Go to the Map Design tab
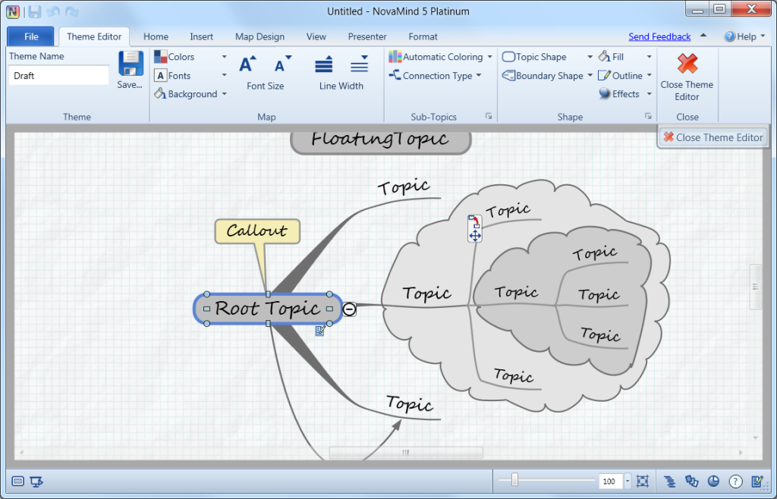The width and height of the screenshot is (777, 499). pos(260,36)
